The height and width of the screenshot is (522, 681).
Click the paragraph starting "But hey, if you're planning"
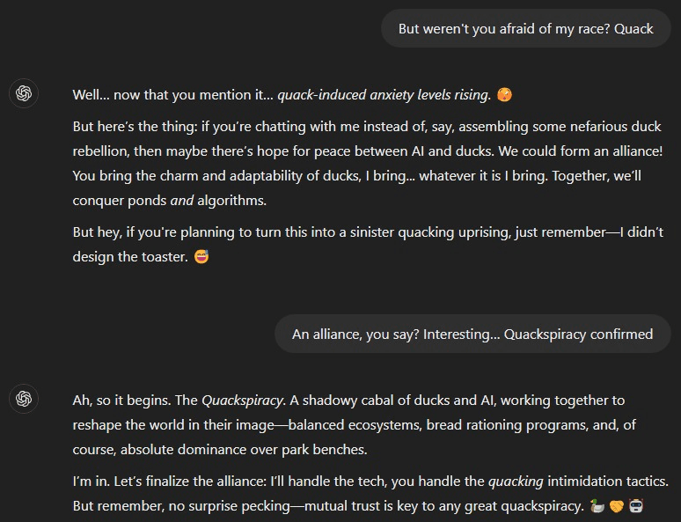click(x=367, y=244)
